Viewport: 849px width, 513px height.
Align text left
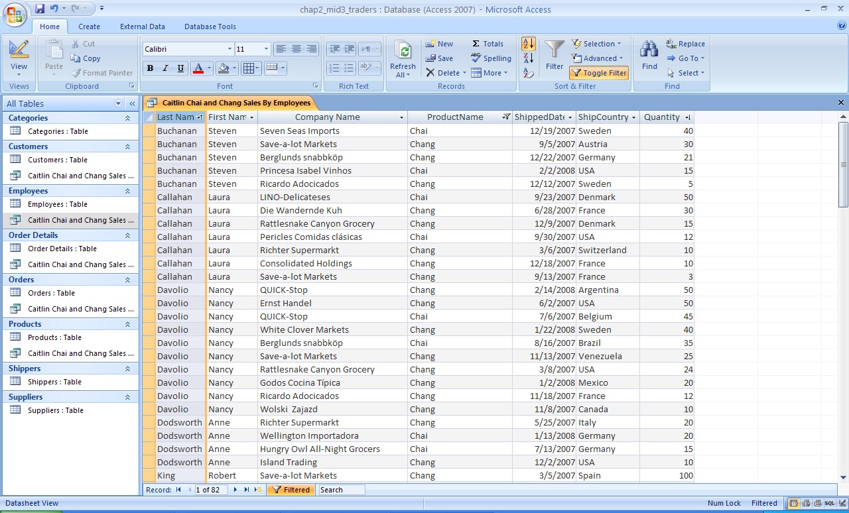point(281,49)
